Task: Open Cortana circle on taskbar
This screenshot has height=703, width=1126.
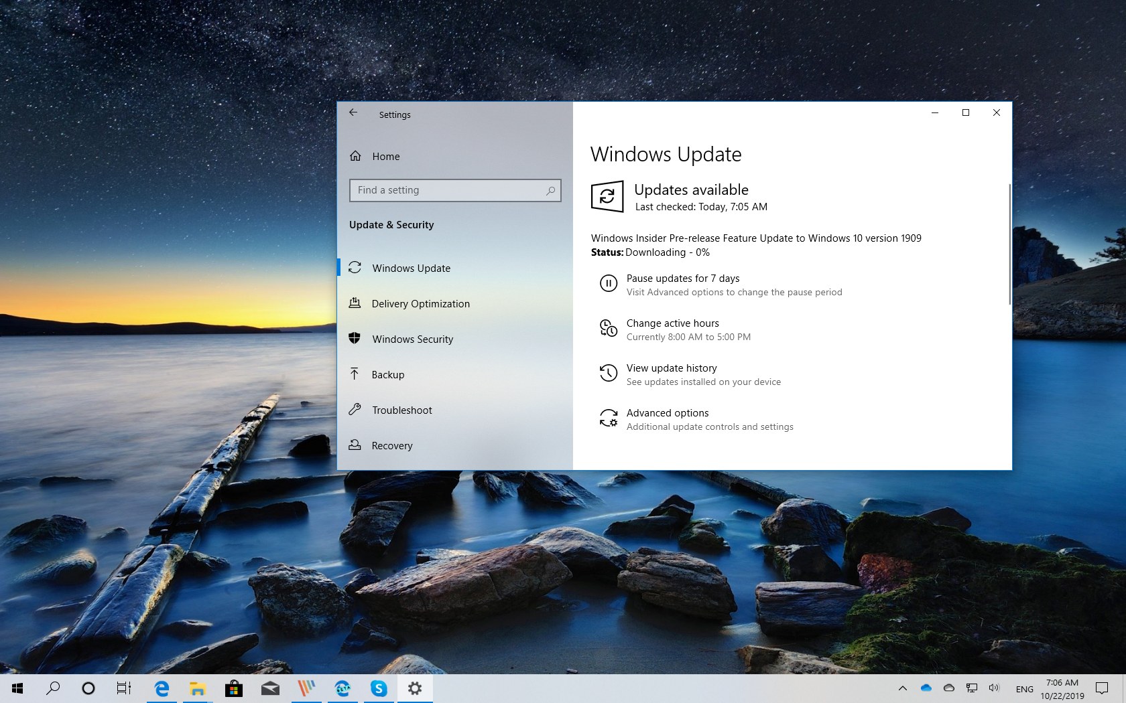Action: pyautogui.click(x=88, y=688)
